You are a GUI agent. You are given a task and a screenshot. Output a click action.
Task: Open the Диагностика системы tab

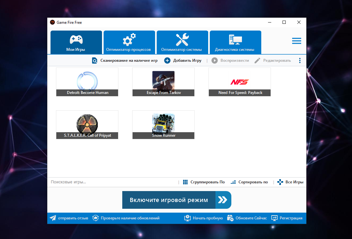(x=236, y=42)
